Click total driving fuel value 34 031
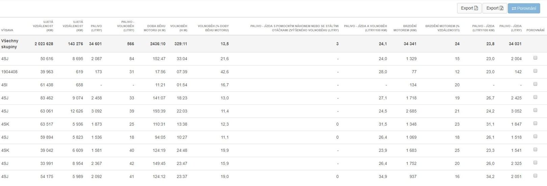Screen dimensions: 547x186 tap(515, 44)
